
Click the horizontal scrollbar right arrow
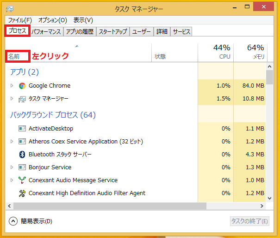click(x=262, y=206)
